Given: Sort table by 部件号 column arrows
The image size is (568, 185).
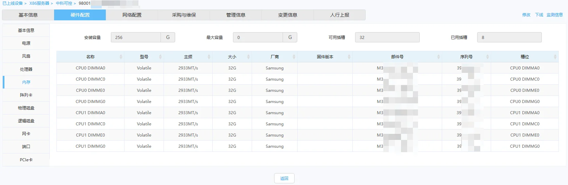Looking at the screenshot, I should coord(438,57).
